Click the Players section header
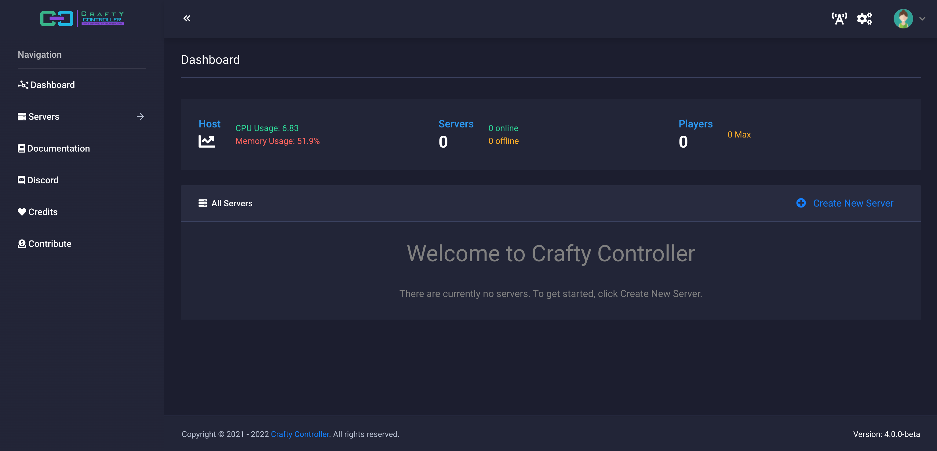Image resolution: width=937 pixels, height=451 pixels. click(695, 124)
